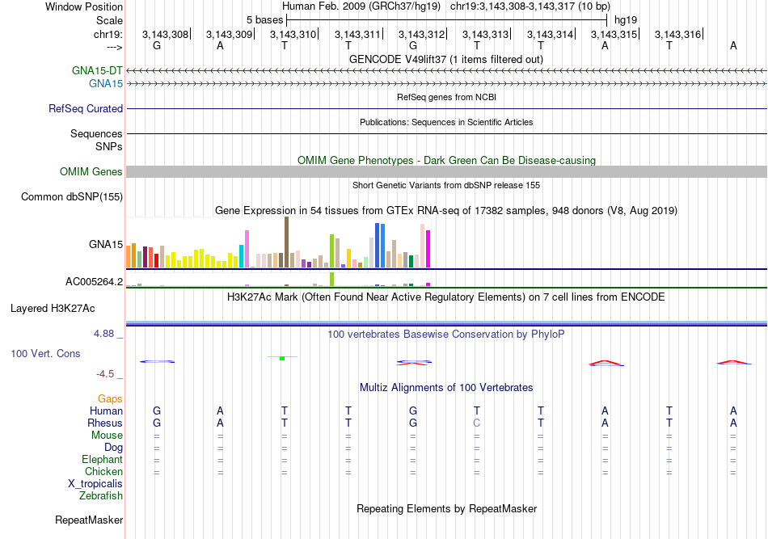
Task: Click the green GNA15-DT intron arrow line
Action: pyautogui.click(x=446, y=71)
